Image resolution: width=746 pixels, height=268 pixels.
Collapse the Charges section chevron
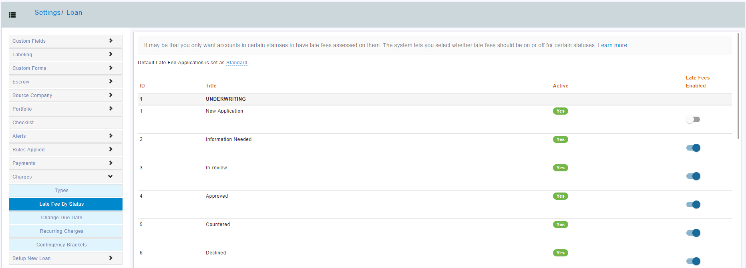110,177
